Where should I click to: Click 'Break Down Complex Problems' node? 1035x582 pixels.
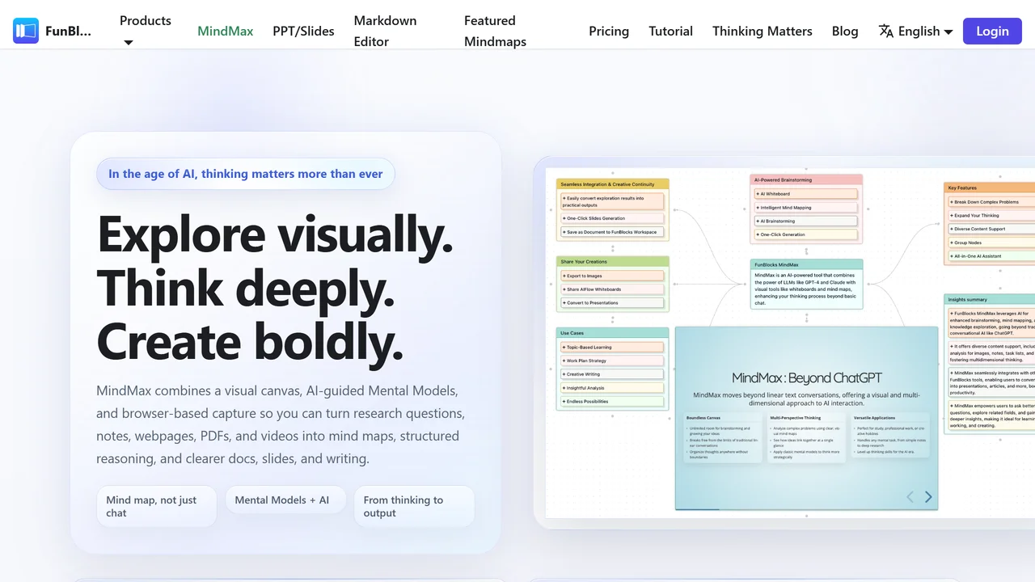(x=991, y=202)
